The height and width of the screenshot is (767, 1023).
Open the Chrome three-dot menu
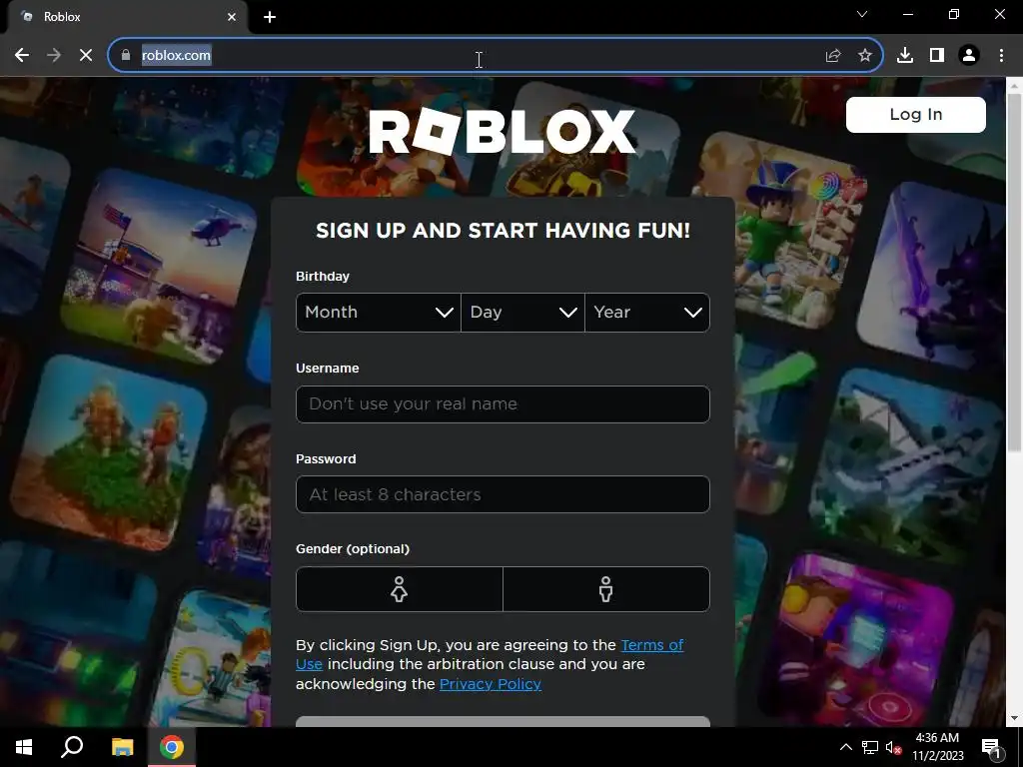click(1001, 56)
